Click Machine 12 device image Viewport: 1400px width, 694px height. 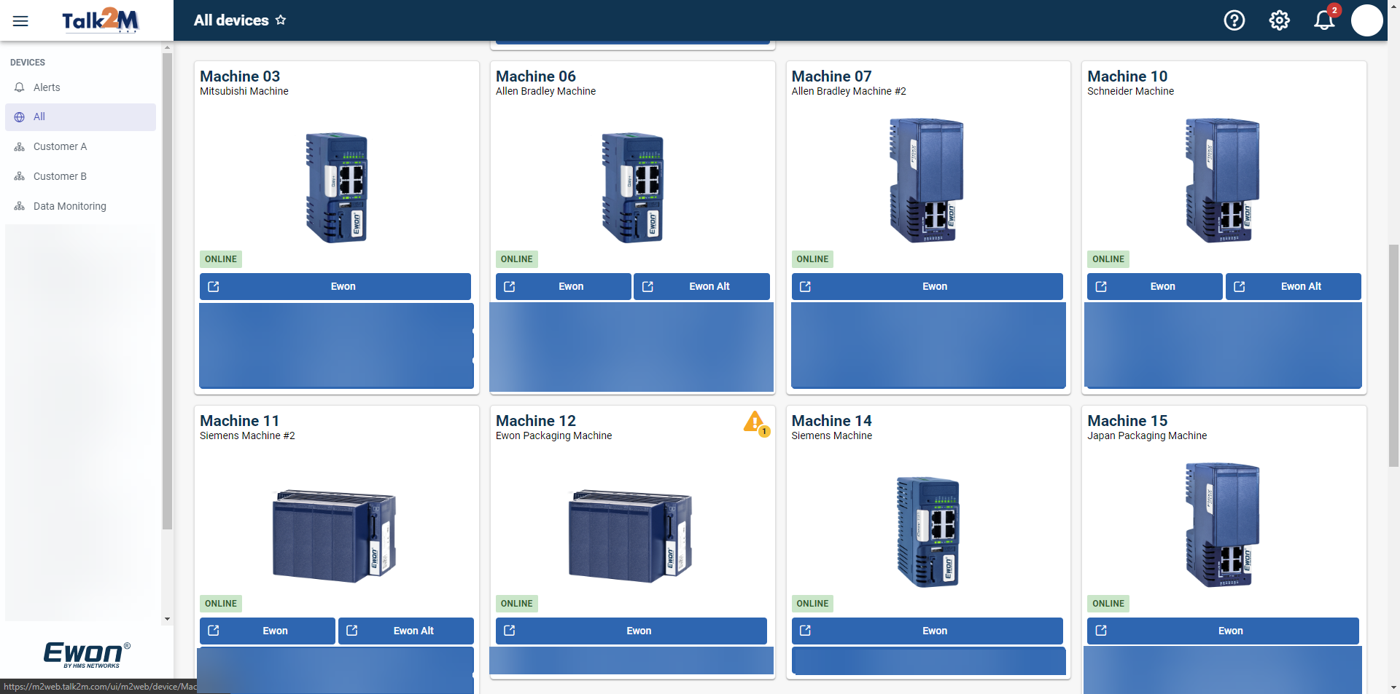[630, 535]
